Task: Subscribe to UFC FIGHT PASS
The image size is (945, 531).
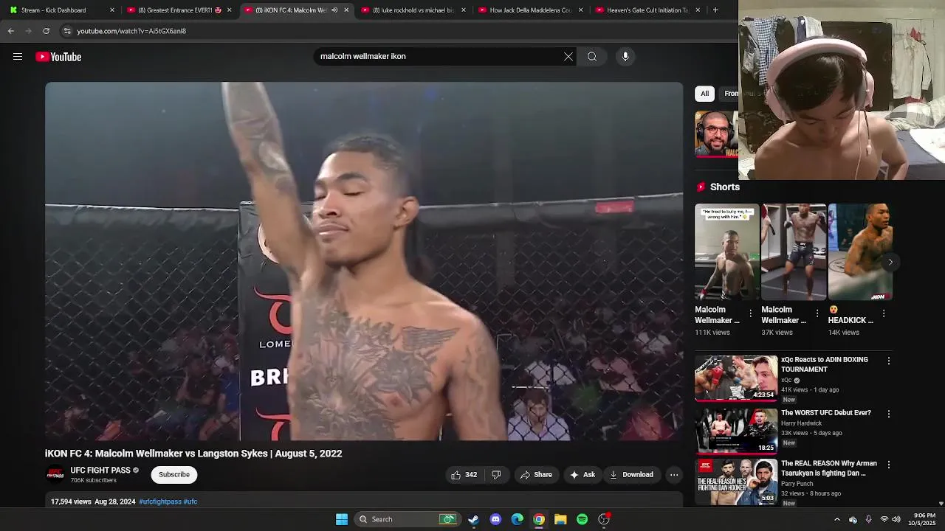Action: click(x=174, y=475)
